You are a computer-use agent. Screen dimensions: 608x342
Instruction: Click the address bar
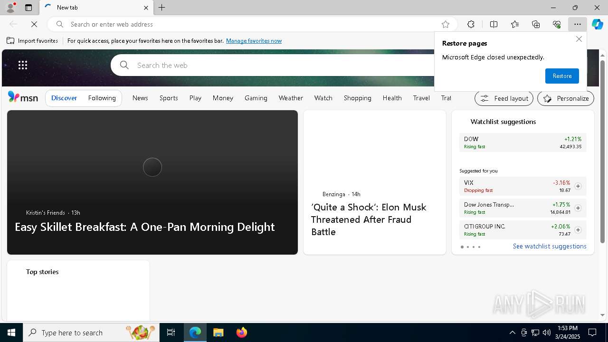coord(252,24)
